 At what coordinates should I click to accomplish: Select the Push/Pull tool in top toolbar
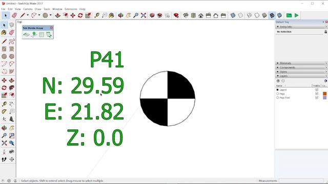58,15
